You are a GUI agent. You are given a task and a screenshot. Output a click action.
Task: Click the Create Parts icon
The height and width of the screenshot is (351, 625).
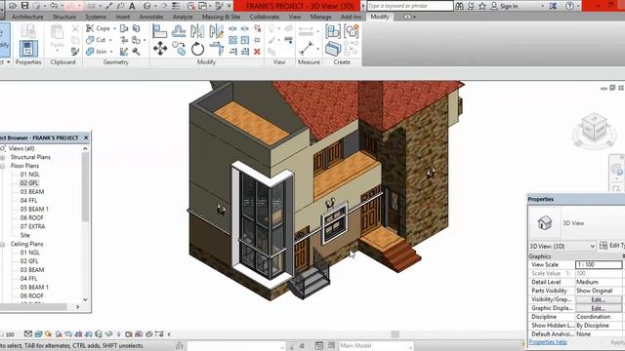pos(333,49)
